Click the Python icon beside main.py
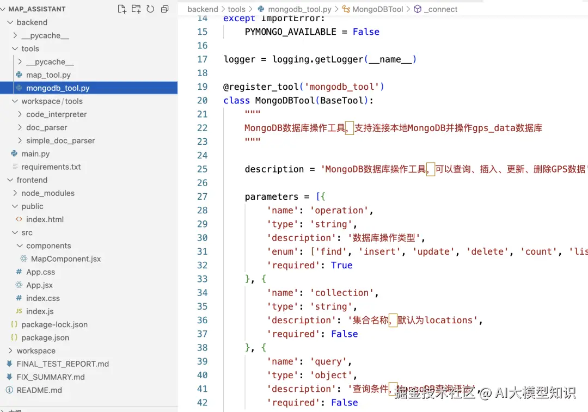 point(14,153)
